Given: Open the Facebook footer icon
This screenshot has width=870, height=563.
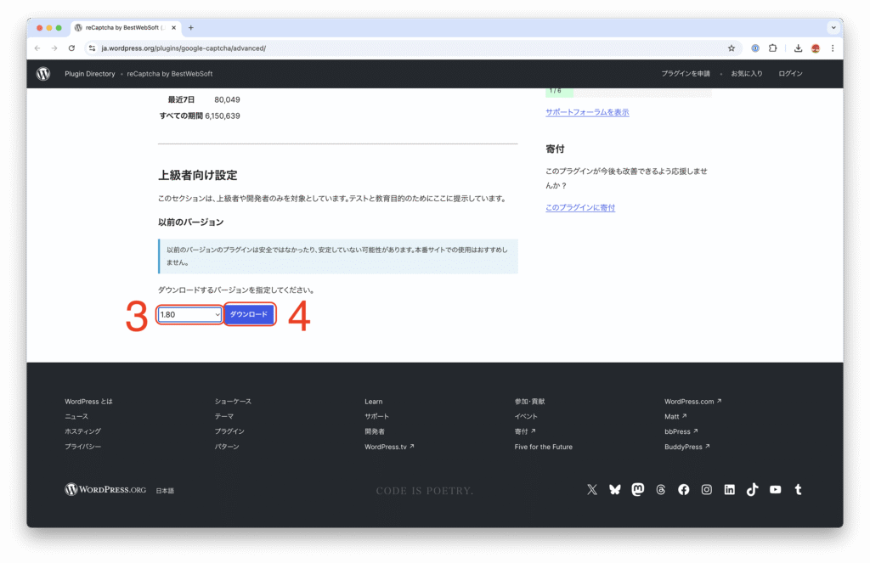Looking at the screenshot, I should (x=684, y=489).
